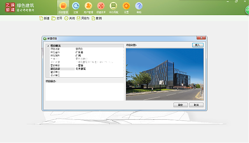This screenshot has width=249, height=143.
Task: Select the 广东省 province value field
Action: coord(99,52)
